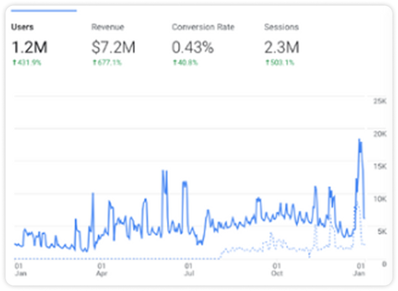398x291 pixels.
Task: Show the Sessions metric tab
Action: pyautogui.click(x=281, y=27)
